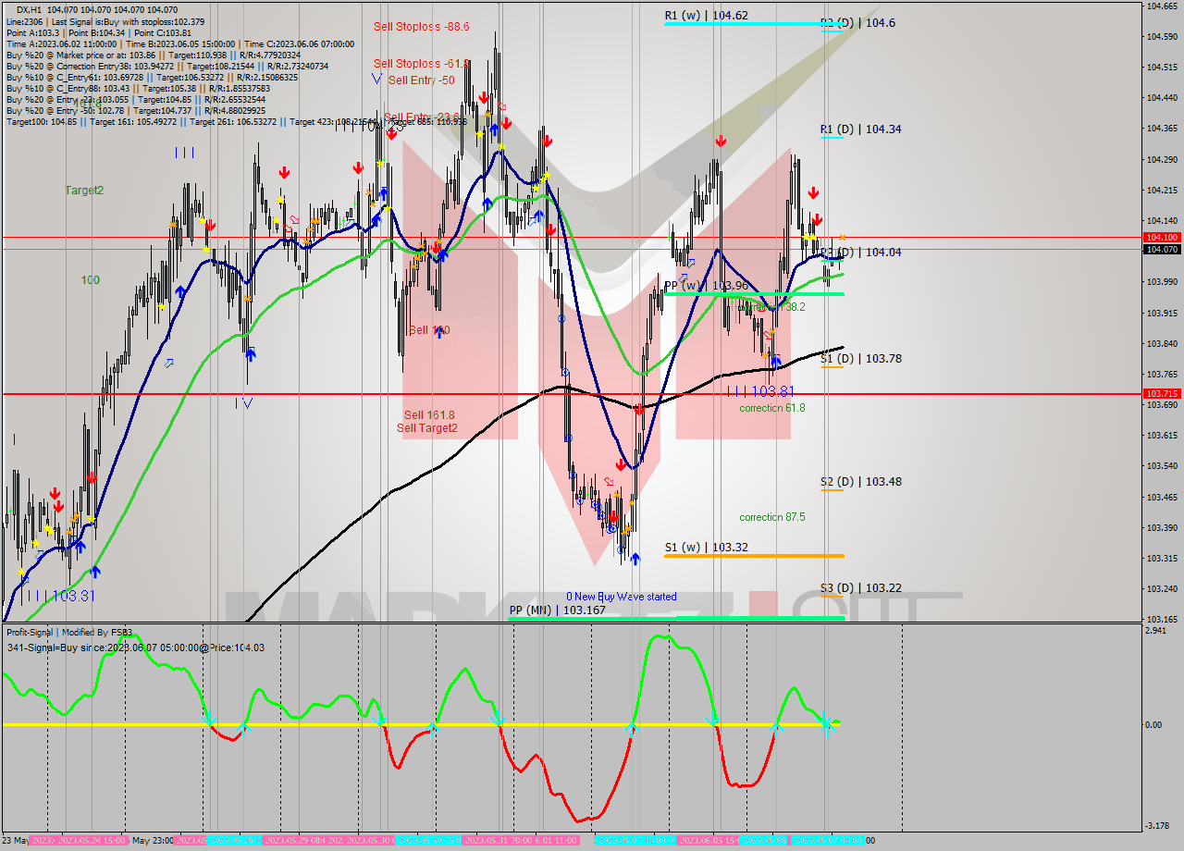
Task: Select the PP (MN) | 103.167 monthly pivot label
Action: (x=557, y=610)
